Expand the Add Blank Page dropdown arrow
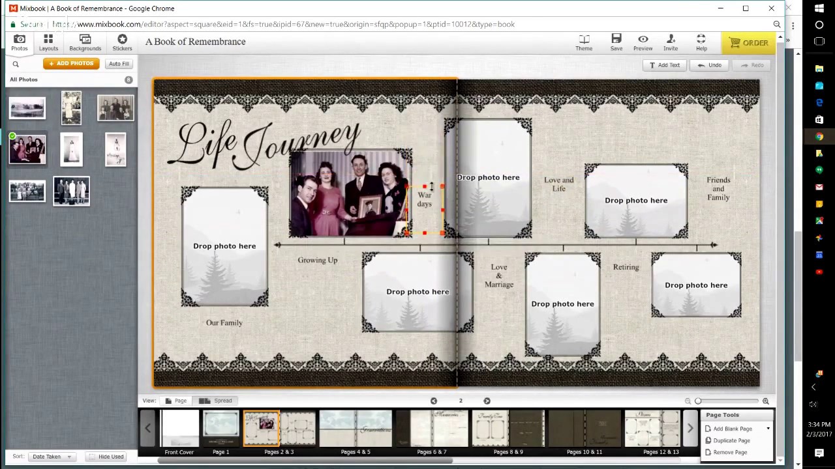The height and width of the screenshot is (469, 835). 768,429
